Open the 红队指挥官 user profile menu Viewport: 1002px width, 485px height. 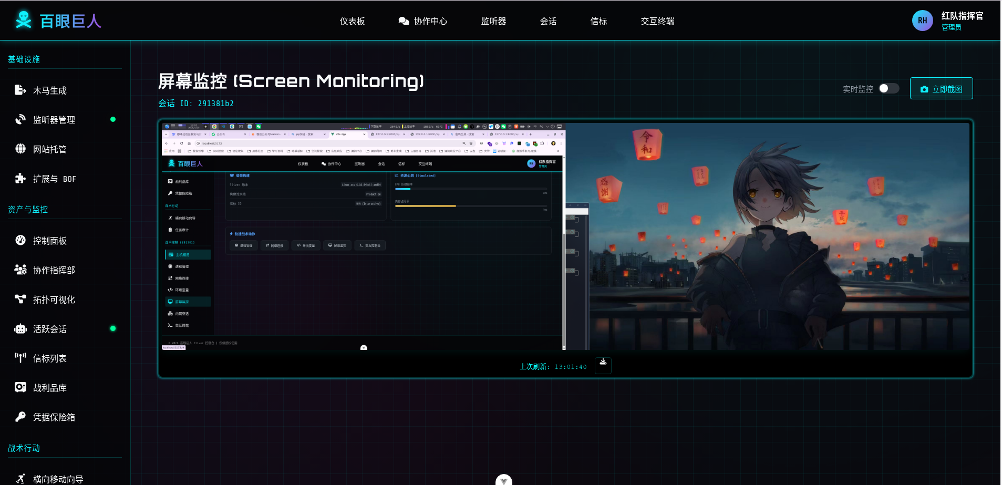948,21
